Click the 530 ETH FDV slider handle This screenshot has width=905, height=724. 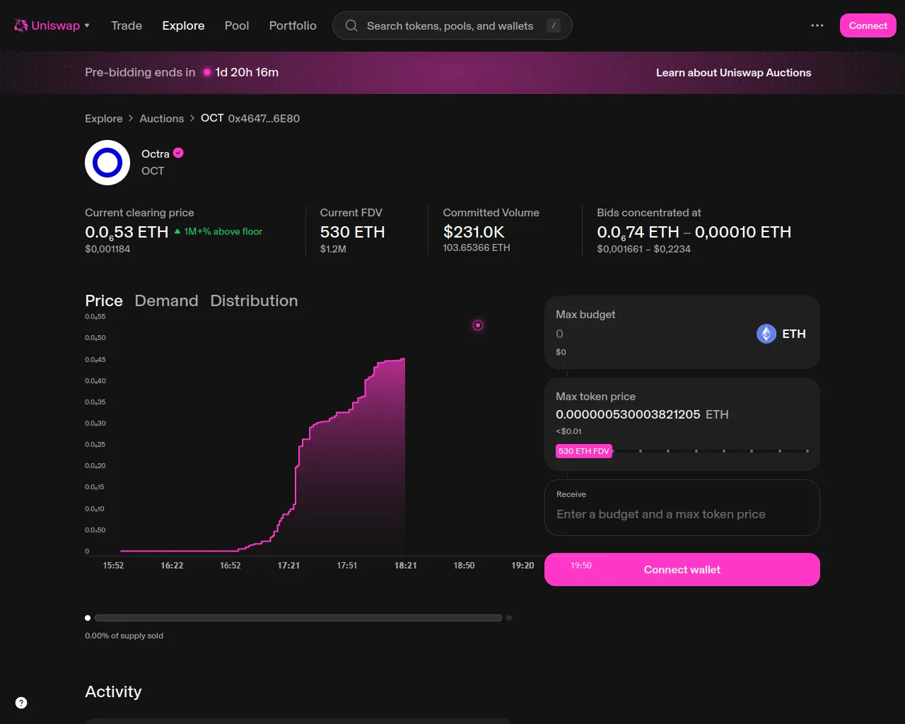pyautogui.click(x=584, y=451)
